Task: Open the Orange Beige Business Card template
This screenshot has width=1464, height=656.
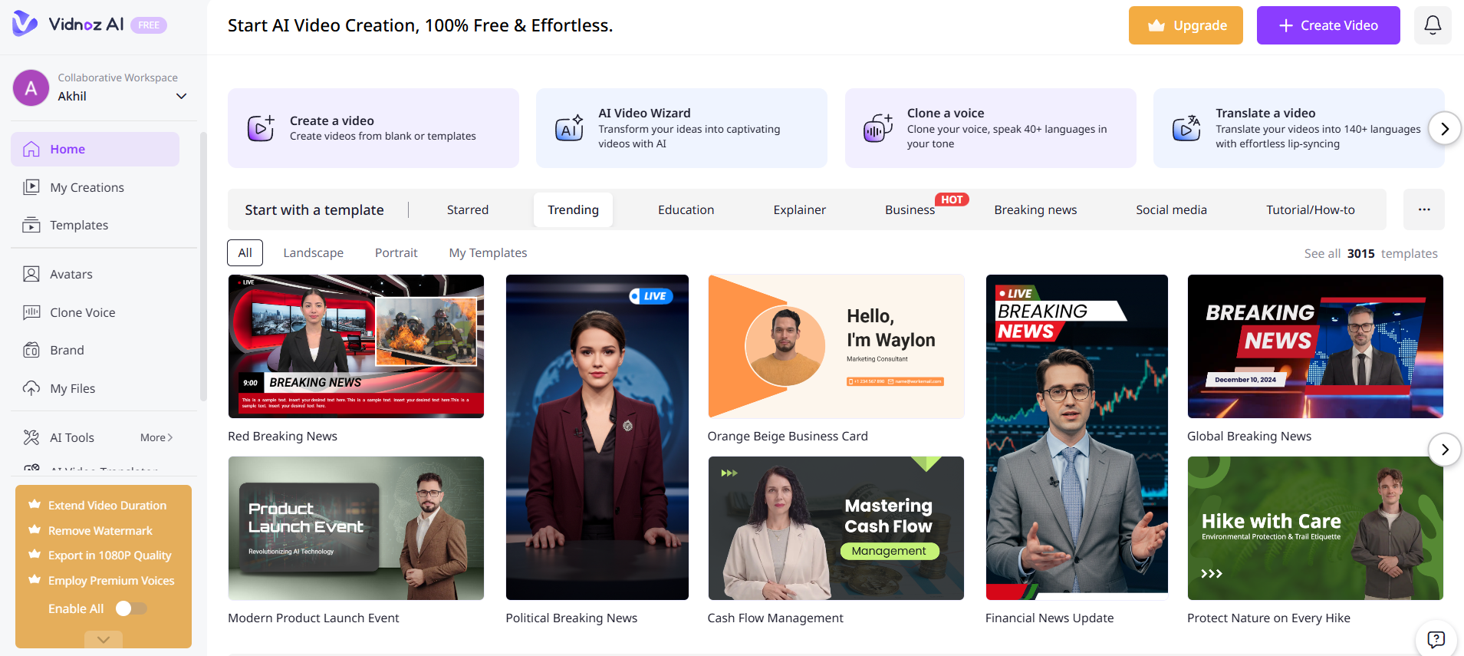Action: (x=835, y=347)
